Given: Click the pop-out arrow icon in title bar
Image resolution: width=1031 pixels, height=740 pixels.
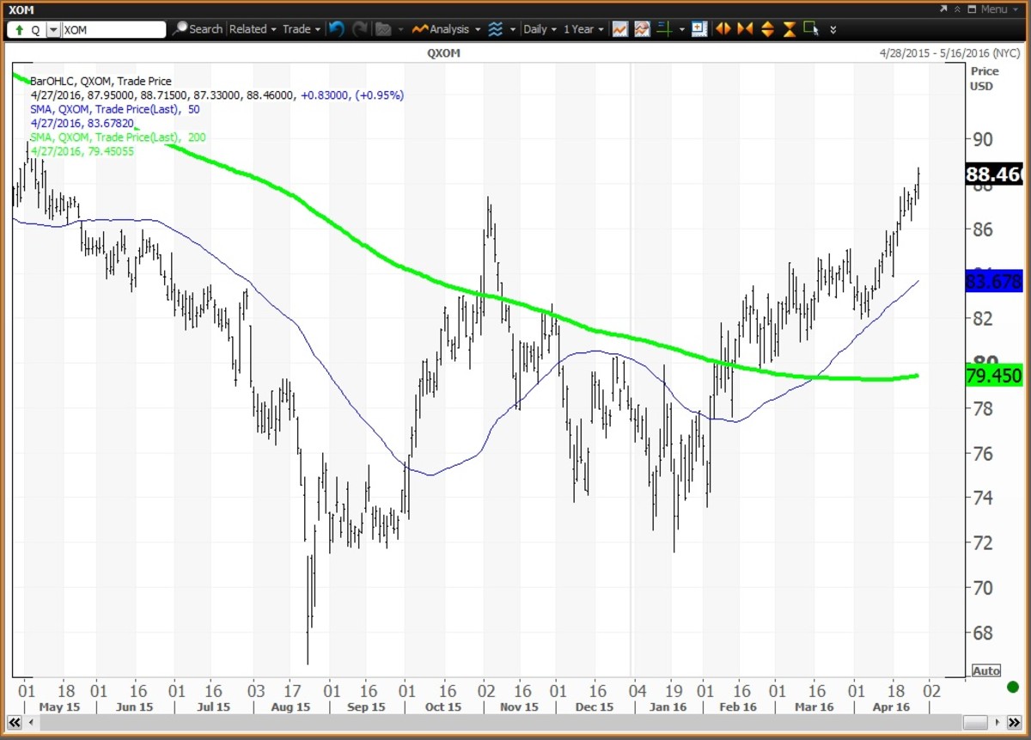Looking at the screenshot, I should (x=942, y=9).
